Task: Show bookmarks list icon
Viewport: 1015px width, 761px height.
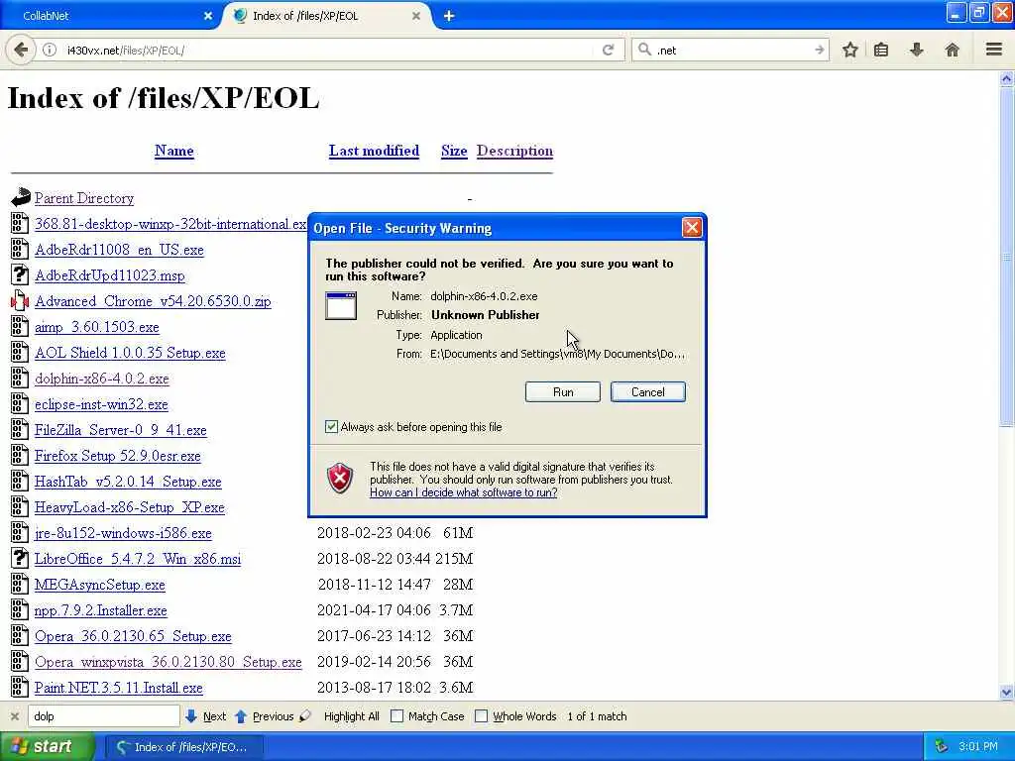Action: tap(881, 50)
